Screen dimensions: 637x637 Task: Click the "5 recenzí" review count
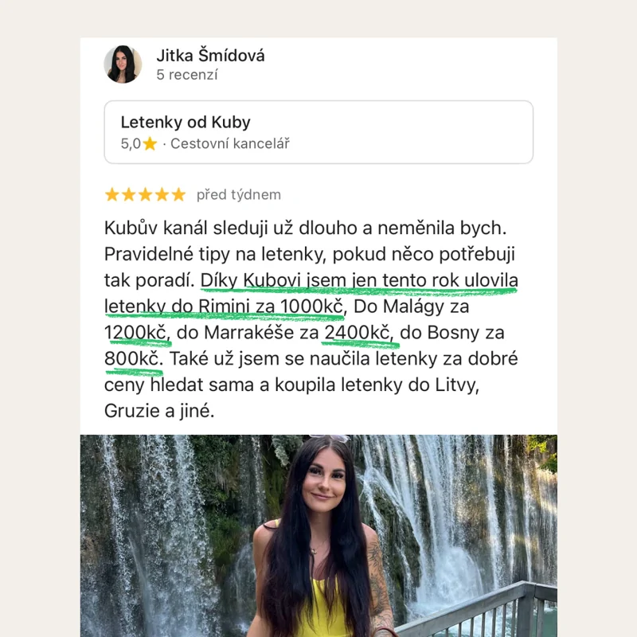[187, 75]
